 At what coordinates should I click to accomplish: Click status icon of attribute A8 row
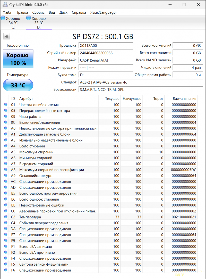[x=6, y=169]
